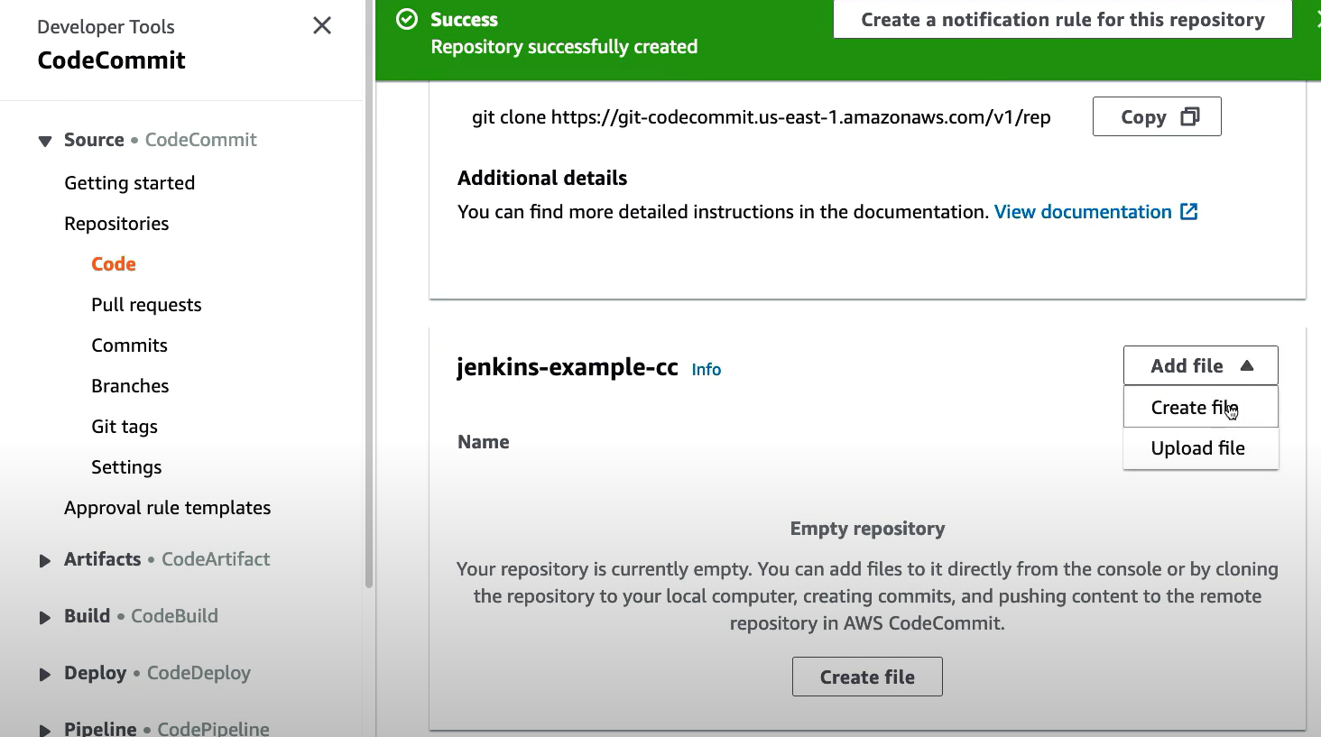Open Info link beside jenkins-example-cc

pos(707,369)
